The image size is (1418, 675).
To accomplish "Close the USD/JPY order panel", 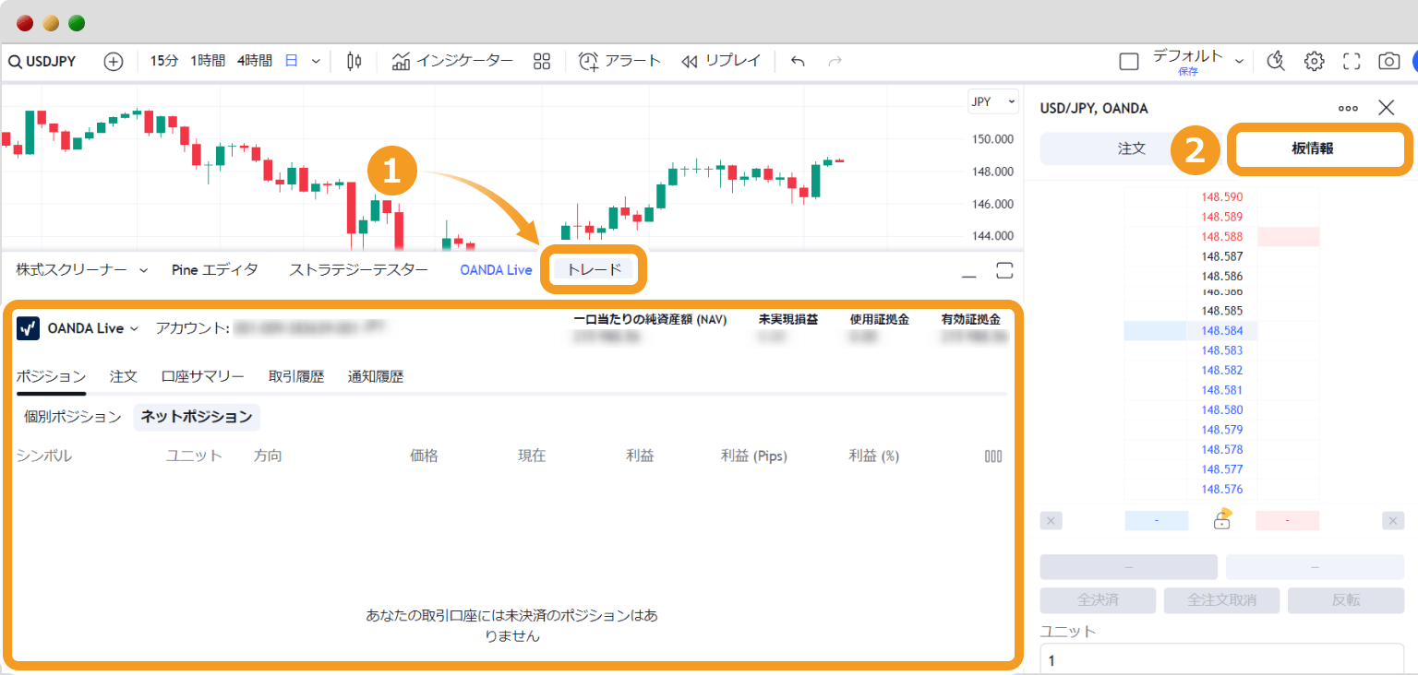I will coord(1387,108).
